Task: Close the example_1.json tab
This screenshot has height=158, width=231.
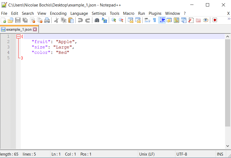Action: coord(35,29)
